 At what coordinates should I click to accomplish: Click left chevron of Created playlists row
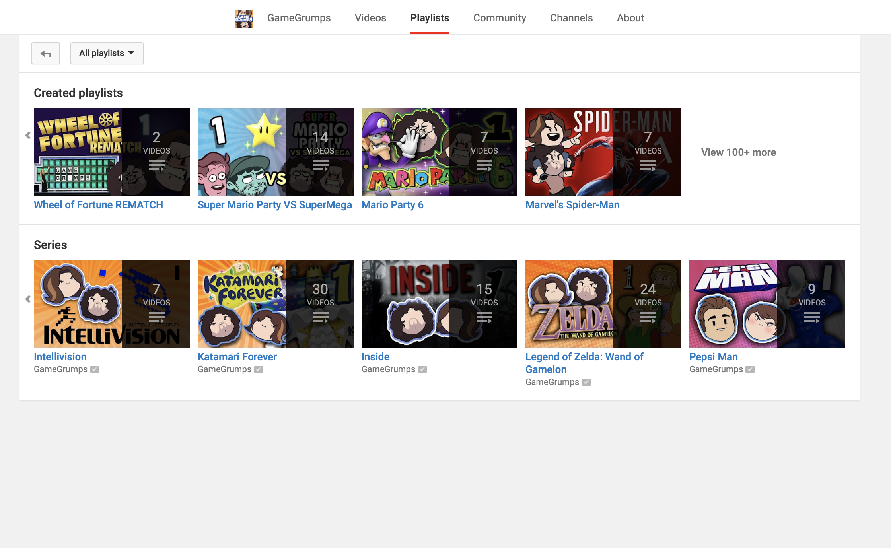28,135
